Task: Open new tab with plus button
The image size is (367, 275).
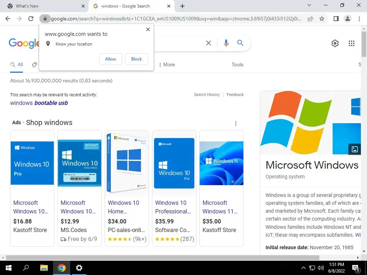Action: point(182,6)
